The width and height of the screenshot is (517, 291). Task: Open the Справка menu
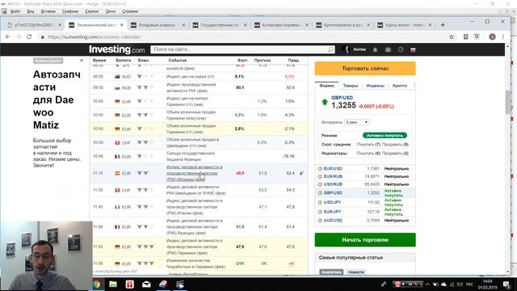tap(130, 11)
